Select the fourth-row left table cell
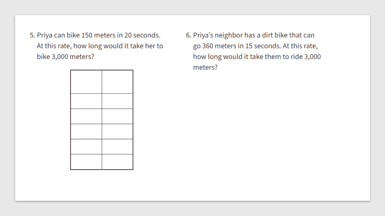 86,131
